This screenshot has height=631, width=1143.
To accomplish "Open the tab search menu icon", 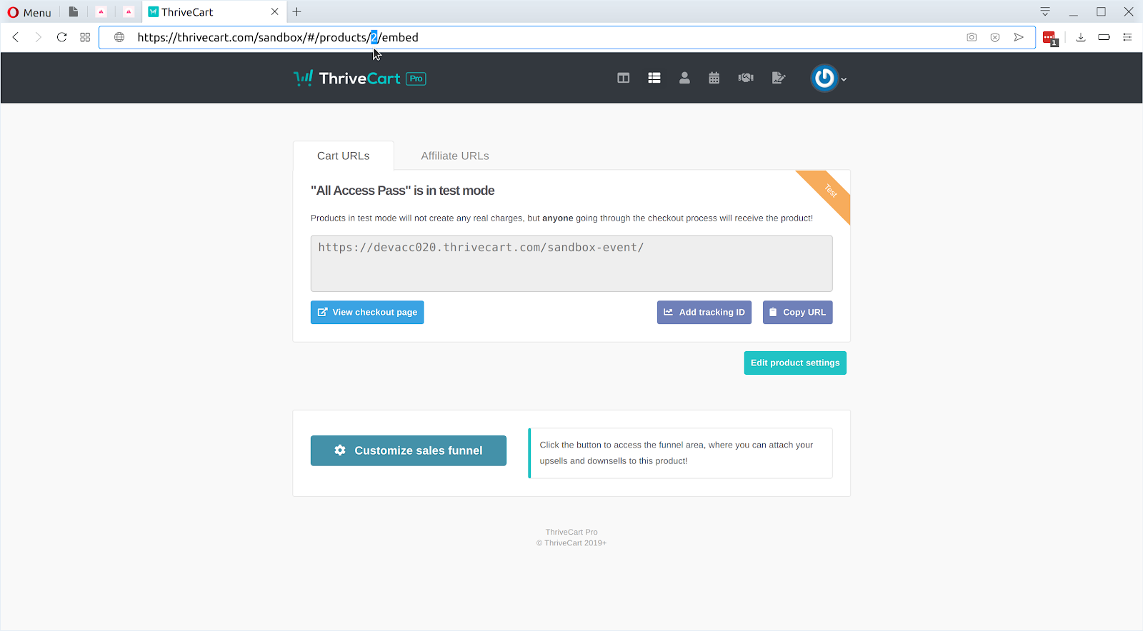I will [x=1045, y=11].
